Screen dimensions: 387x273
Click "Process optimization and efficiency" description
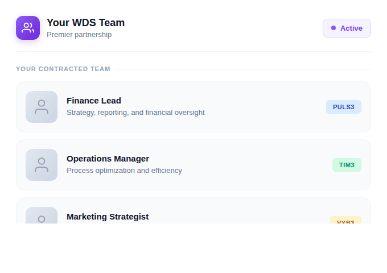[124, 171]
